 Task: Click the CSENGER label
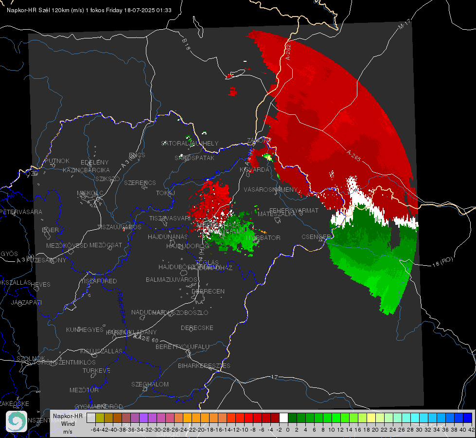coord(316,237)
